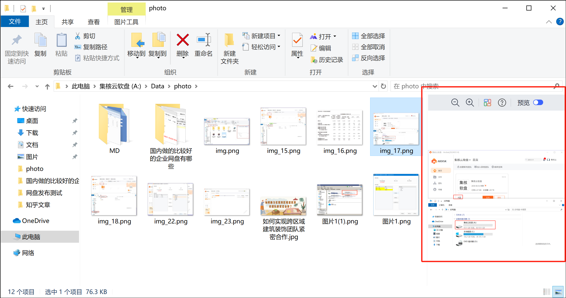The height and width of the screenshot is (298, 566).
Task: Click the Properties checkmark icon
Action: tap(297, 40)
